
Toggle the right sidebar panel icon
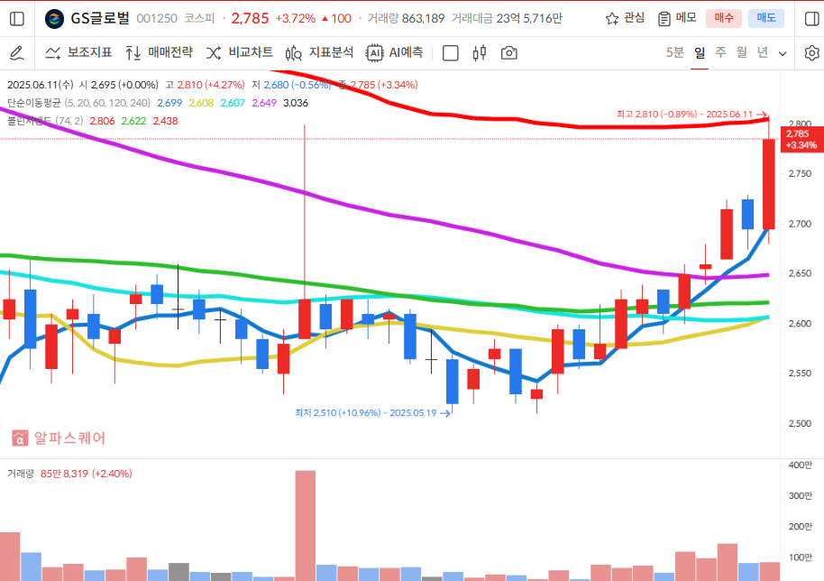812,19
